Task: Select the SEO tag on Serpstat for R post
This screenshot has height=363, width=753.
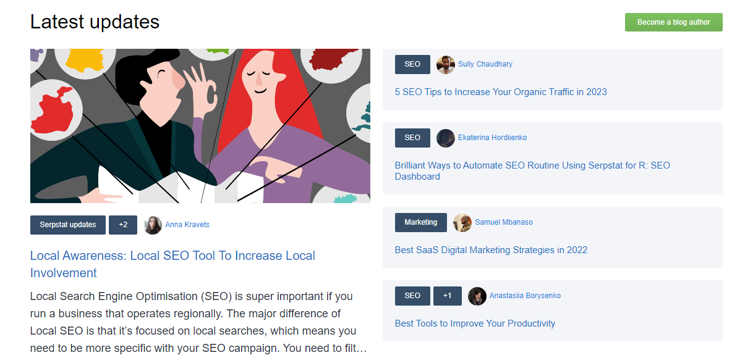Action: tap(412, 138)
